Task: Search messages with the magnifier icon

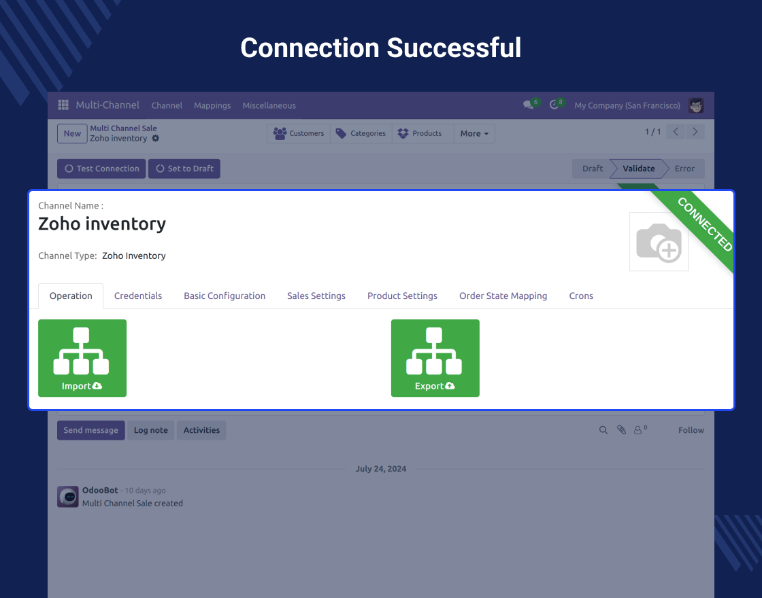Action: [x=603, y=430]
